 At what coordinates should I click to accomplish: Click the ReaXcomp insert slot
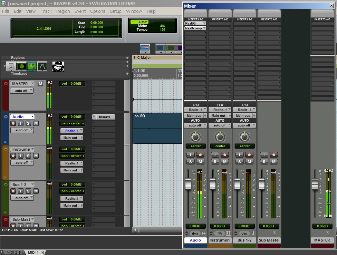(x=193, y=28)
